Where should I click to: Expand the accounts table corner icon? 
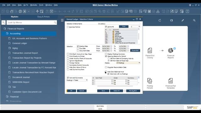click(x=139, y=29)
